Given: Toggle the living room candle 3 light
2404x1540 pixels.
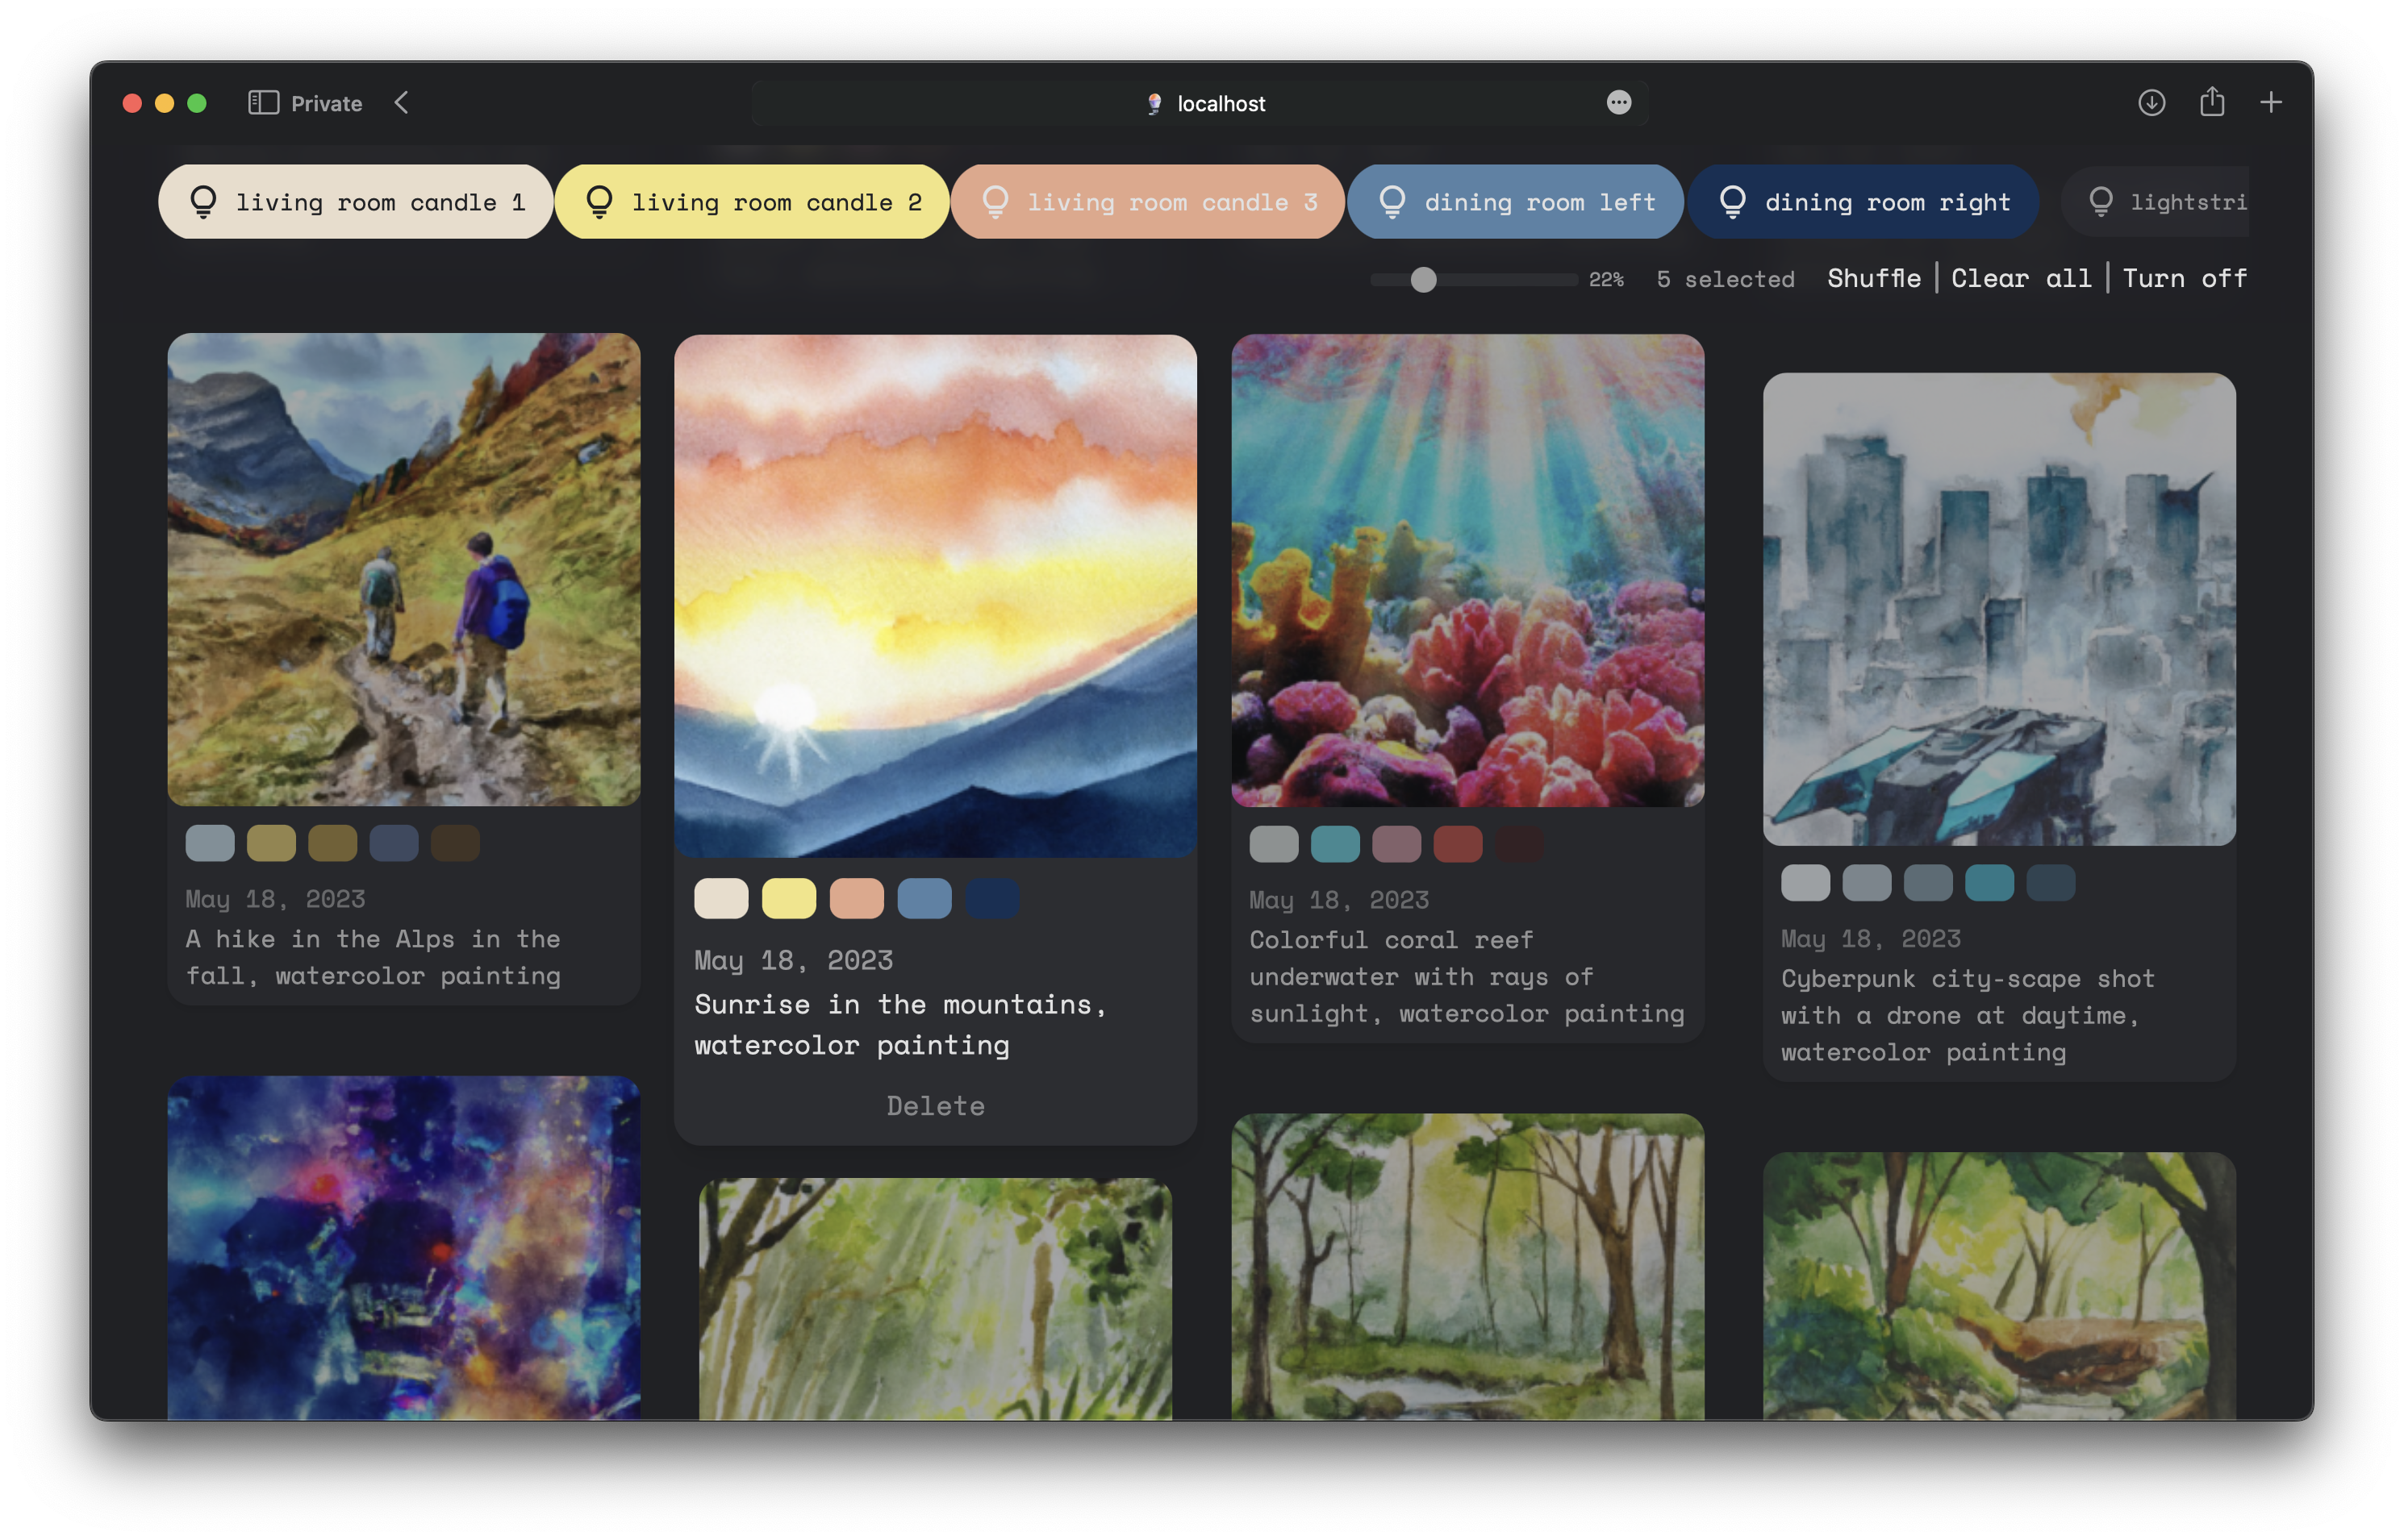Looking at the screenshot, I should click(1147, 202).
